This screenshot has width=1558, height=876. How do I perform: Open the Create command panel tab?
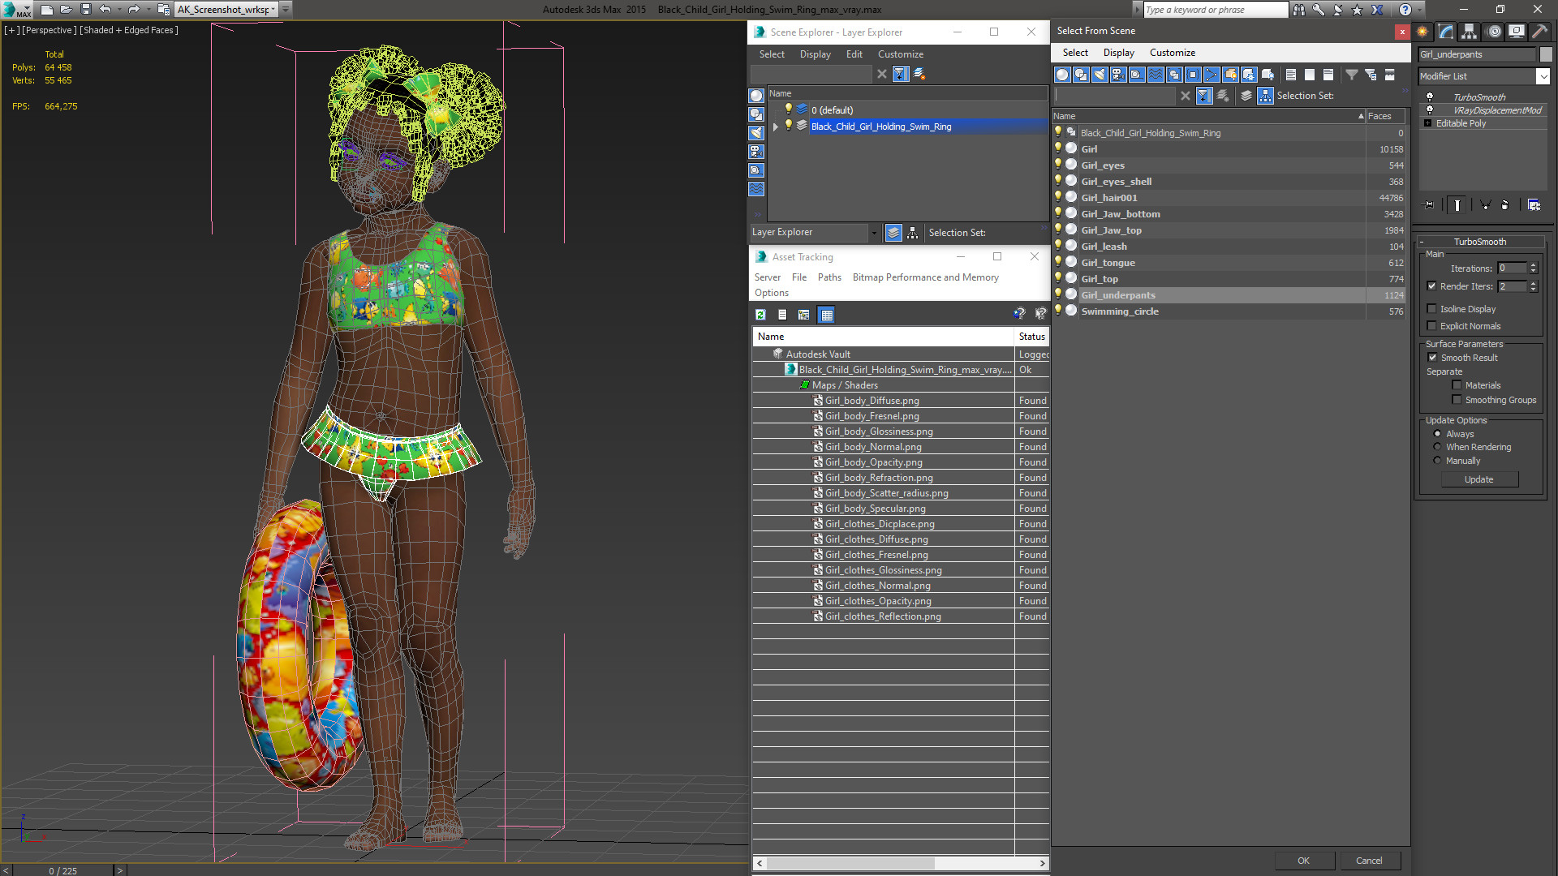pos(1422,32)
